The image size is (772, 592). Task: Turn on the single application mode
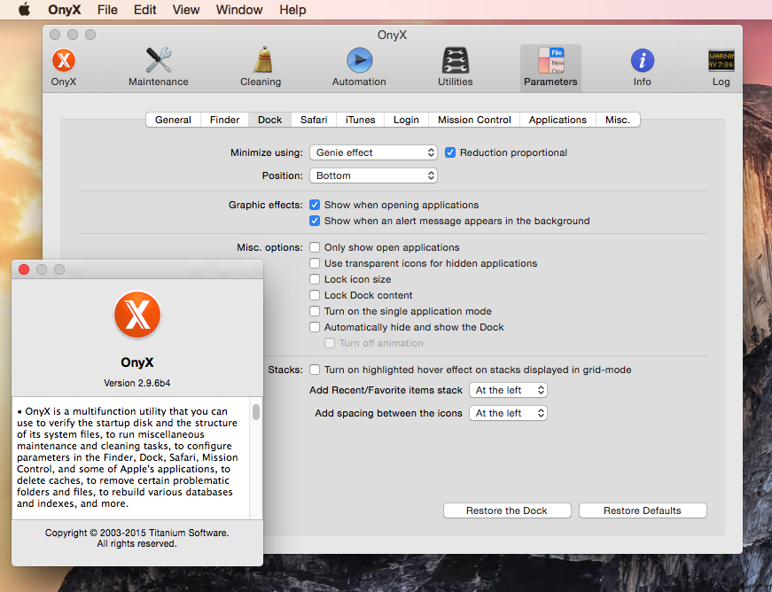coord(315,311)
